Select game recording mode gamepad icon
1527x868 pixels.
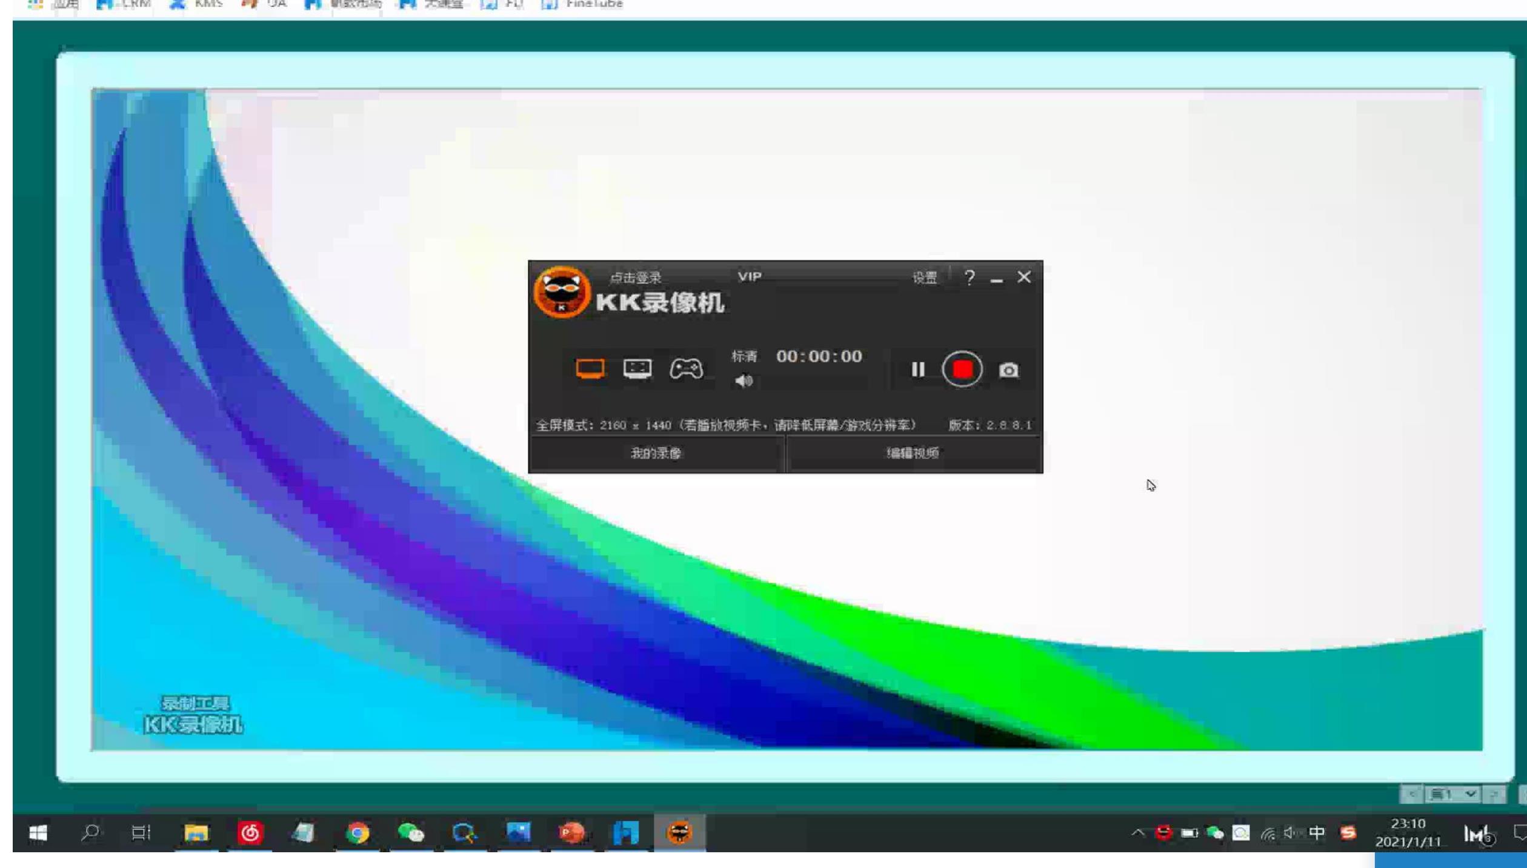point(686,368)
